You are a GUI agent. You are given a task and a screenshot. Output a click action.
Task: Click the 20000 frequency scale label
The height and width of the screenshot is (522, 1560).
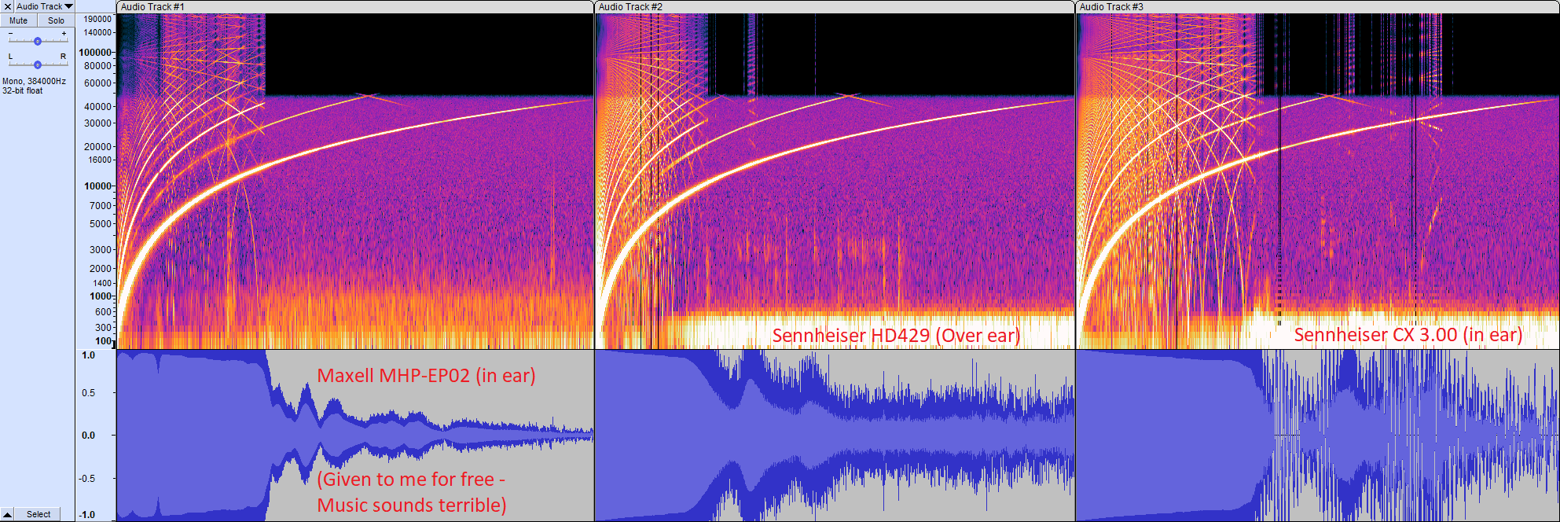(98, 146)
